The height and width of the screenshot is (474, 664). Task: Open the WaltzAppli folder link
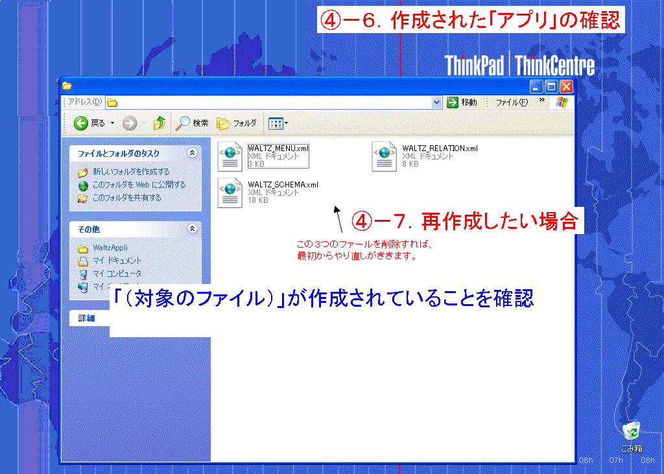(x=110, y=248)
